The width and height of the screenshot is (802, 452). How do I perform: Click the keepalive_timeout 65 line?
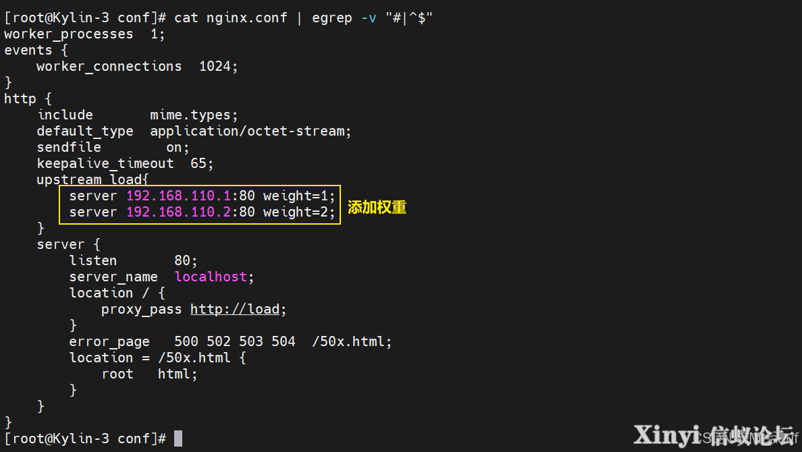[x=125, y=164]
